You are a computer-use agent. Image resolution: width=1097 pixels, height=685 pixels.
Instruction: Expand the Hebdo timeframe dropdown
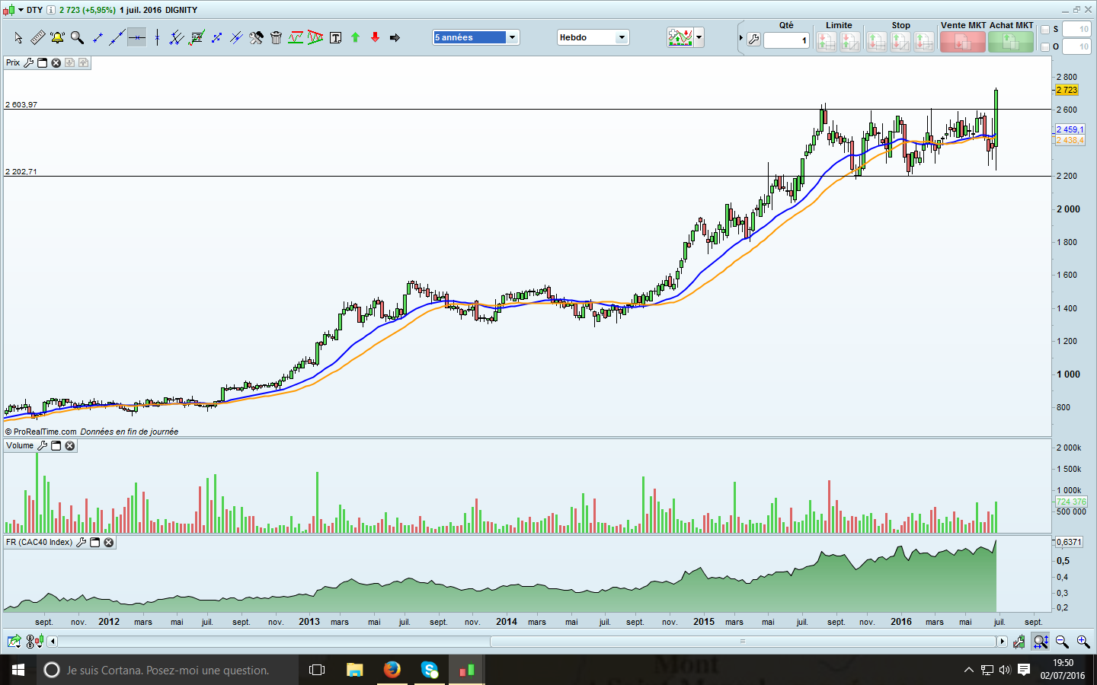pyautogui.click(x=622, y=37)
